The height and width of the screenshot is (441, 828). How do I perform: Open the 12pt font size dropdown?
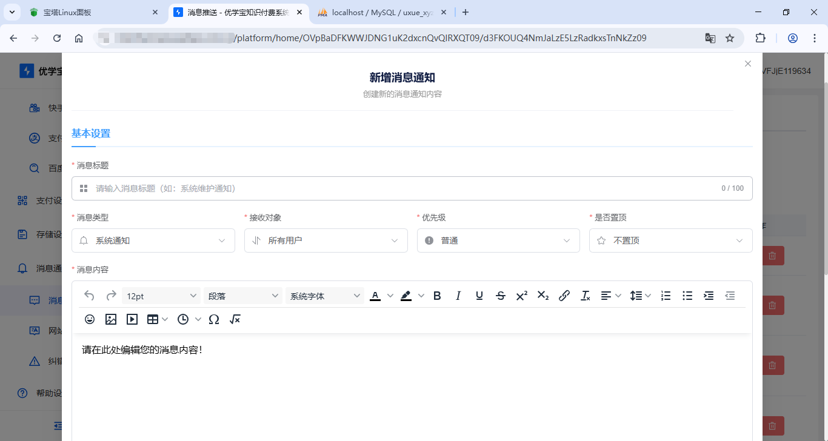[x=161, y=296]
